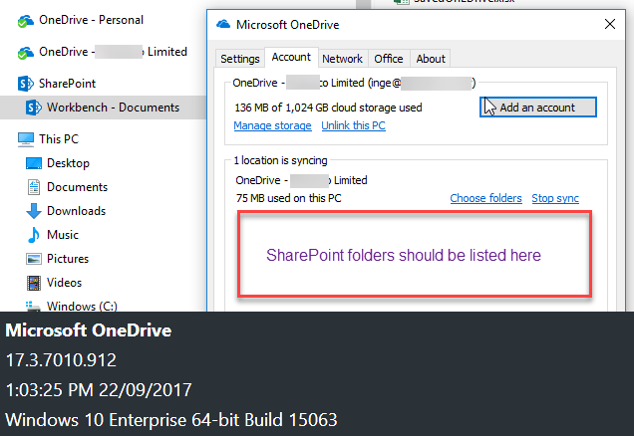This screenshot has width=634, height=436.
Task: Click the This PC monitor icon
Action: (x=26, y=139)
